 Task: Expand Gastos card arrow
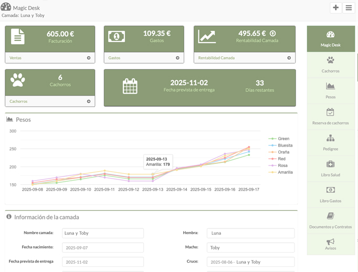pyautogui.click(x=177, y=58)
